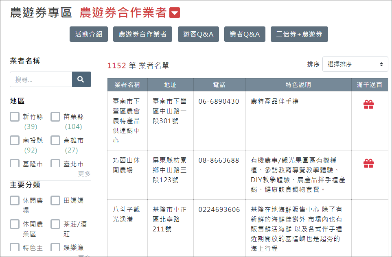Screen dimensions: 392x257
Task: Click the 搜尋 search input field
Action: click(41, 79)
